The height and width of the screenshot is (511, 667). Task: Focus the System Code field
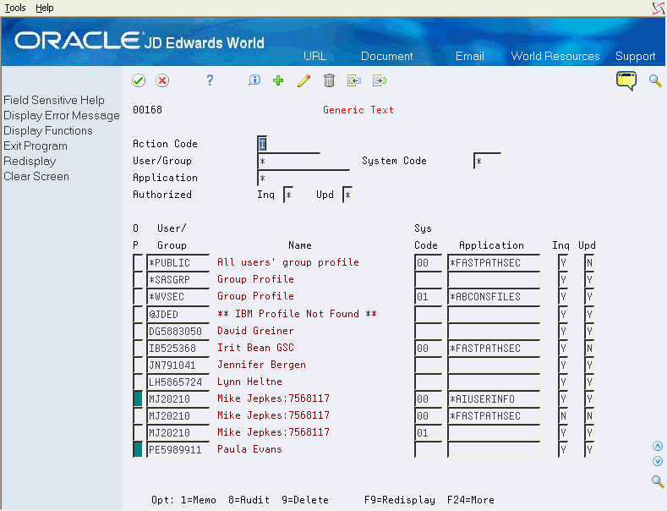pos(487,162)
